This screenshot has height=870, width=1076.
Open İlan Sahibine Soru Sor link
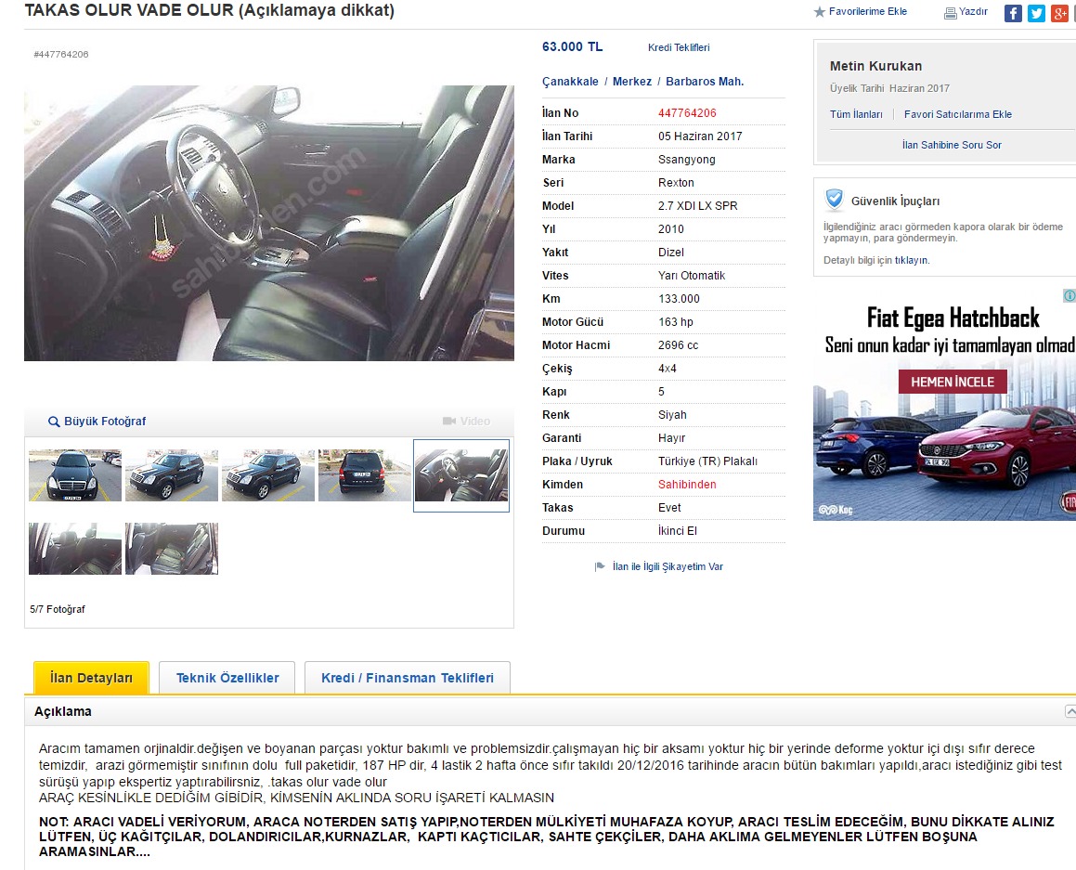coord(952,145)
